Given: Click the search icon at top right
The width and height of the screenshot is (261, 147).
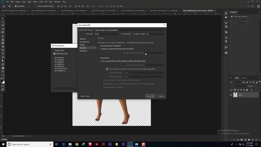Looking at the screenshot, I should (x=248, y=6).
